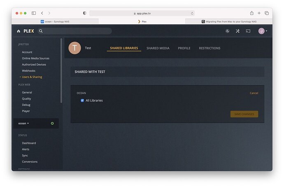Screen dimensions: 284x186
Task: Select the Shared Libraries tab
Action: coord(124,48)
